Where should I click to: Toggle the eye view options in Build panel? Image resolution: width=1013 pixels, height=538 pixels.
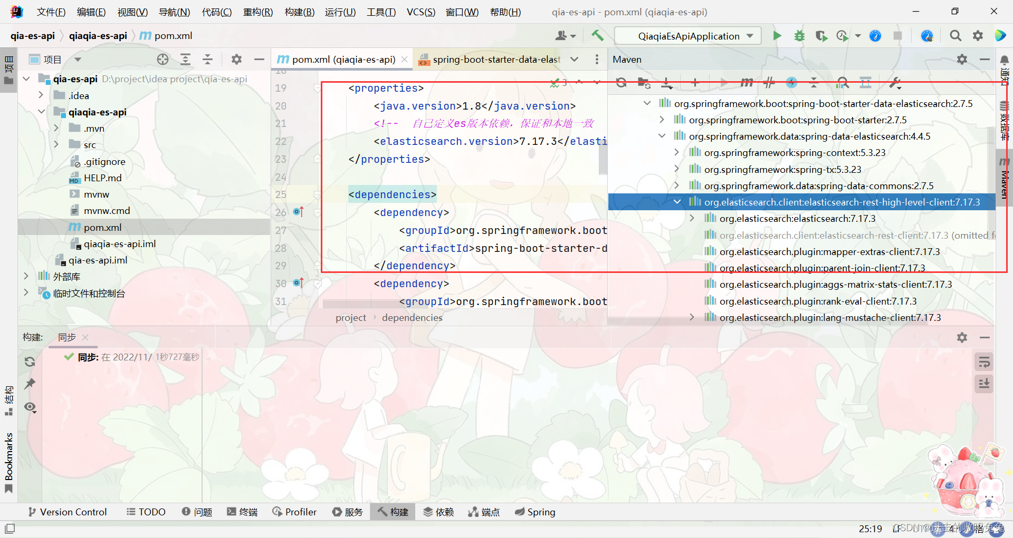pyautogui.click(x=30, y=407)
